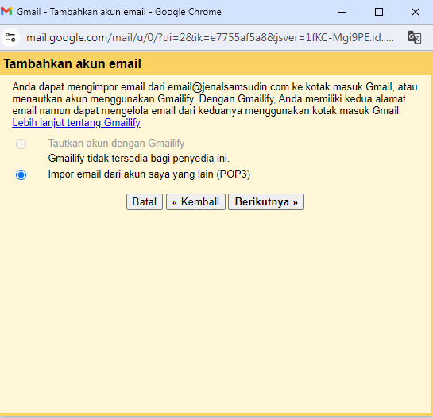The height and width of the screenshot is (418, 433).
Task: Click the Google Translate icon in the address bar
Action: 414,37
